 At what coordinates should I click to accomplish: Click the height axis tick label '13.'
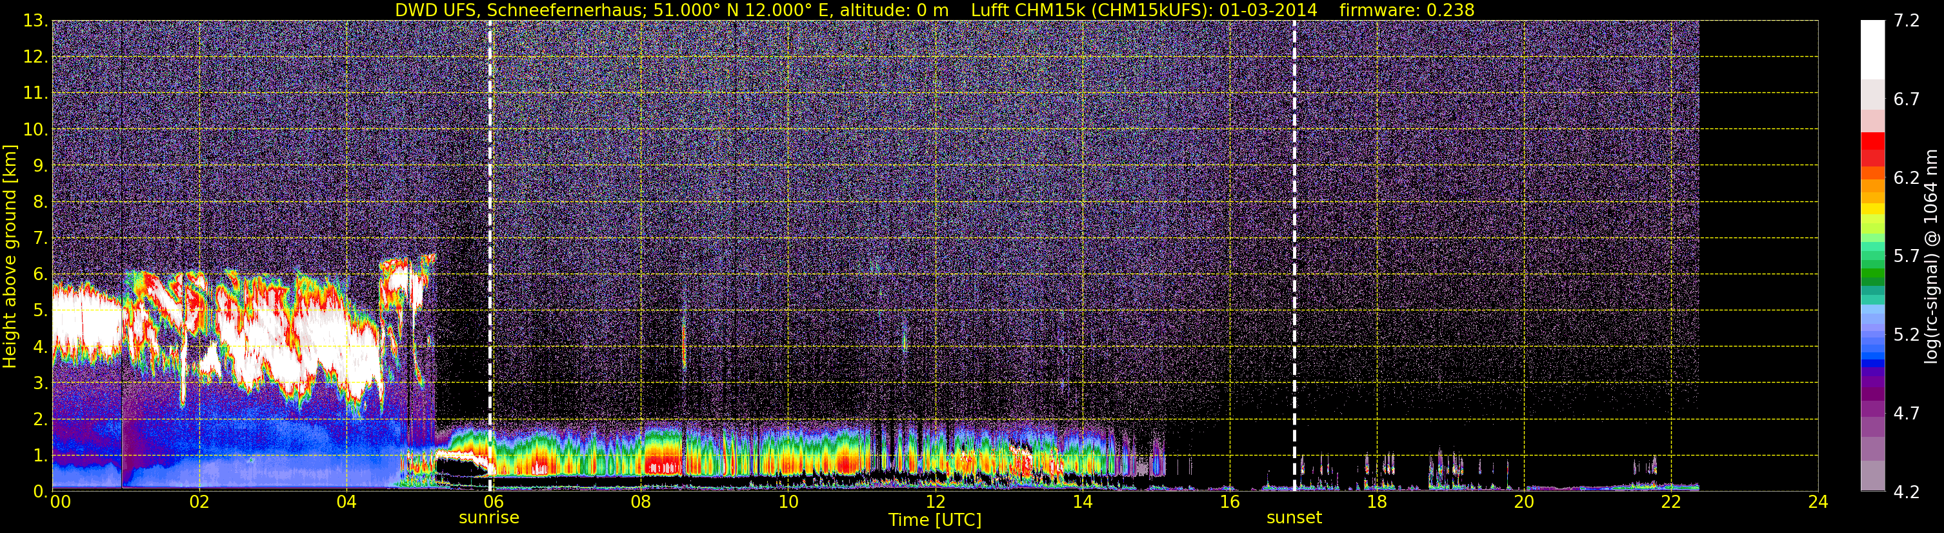click(36, 21)
